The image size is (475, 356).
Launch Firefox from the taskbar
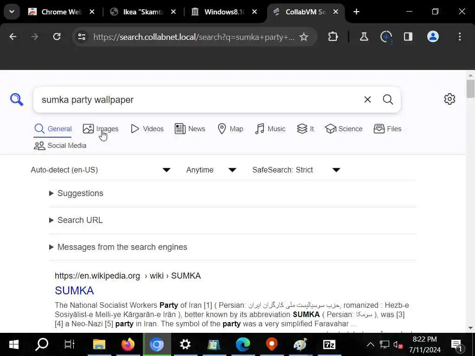coord(128,344)
